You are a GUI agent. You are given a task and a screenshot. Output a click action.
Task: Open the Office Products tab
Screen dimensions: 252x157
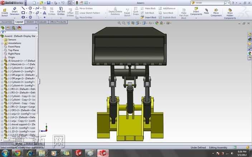[x=58, y=22]
